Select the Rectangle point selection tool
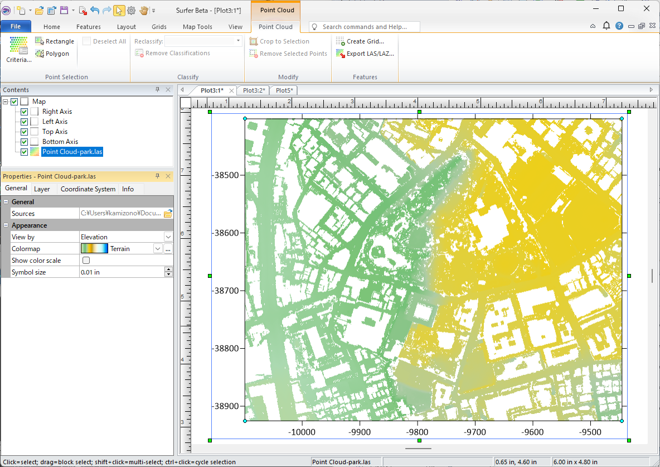The image size is (660, 467). (x=54, y=41)
